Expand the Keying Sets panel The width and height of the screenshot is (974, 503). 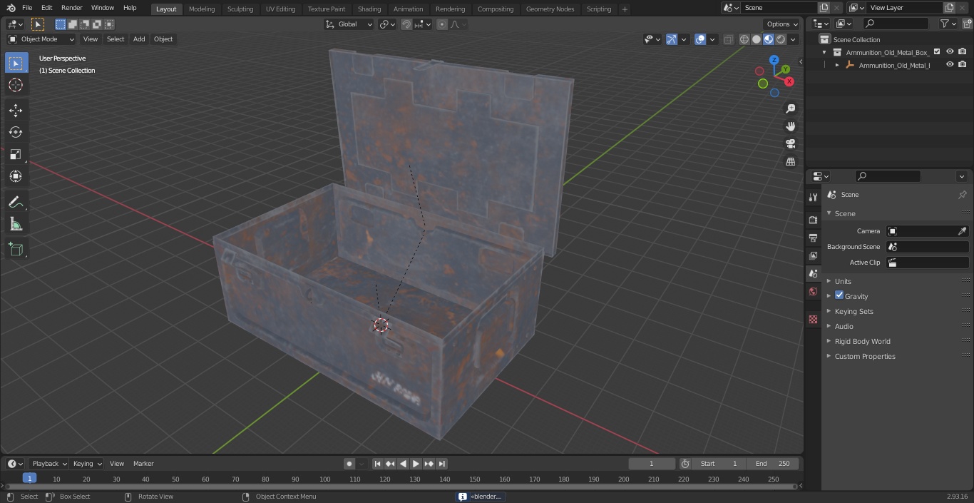(853, 311)
